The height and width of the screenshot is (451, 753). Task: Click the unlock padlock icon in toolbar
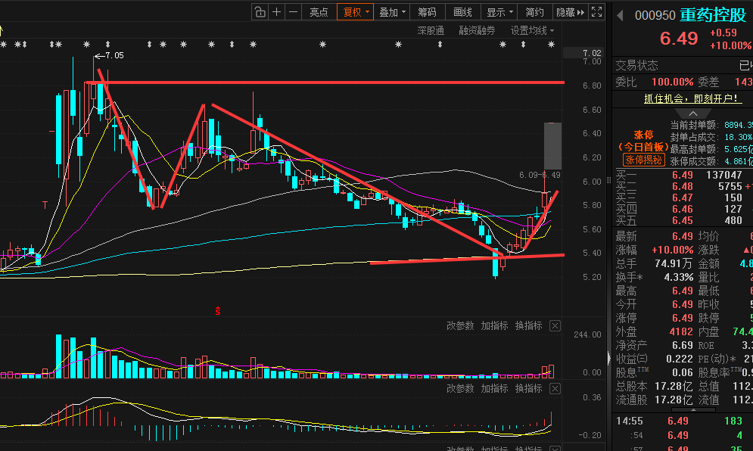coord(260,12)
